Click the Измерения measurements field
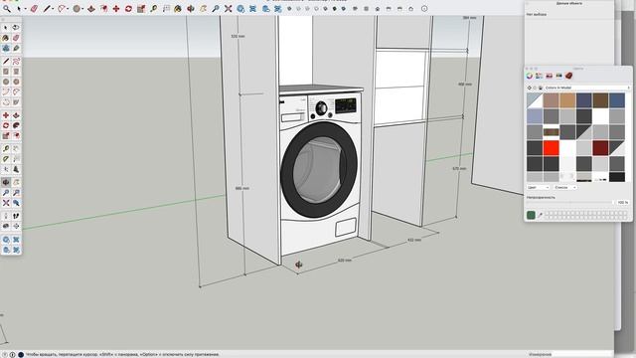Screen dimensions: 636x358 [x=582, y=354]
